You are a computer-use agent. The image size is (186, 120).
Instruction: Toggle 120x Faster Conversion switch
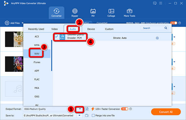point(125,109)
